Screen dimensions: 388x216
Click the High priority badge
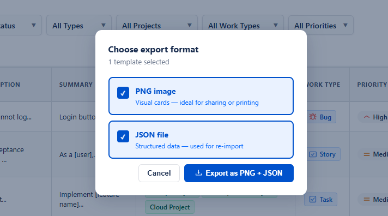[x=373, y=117]
